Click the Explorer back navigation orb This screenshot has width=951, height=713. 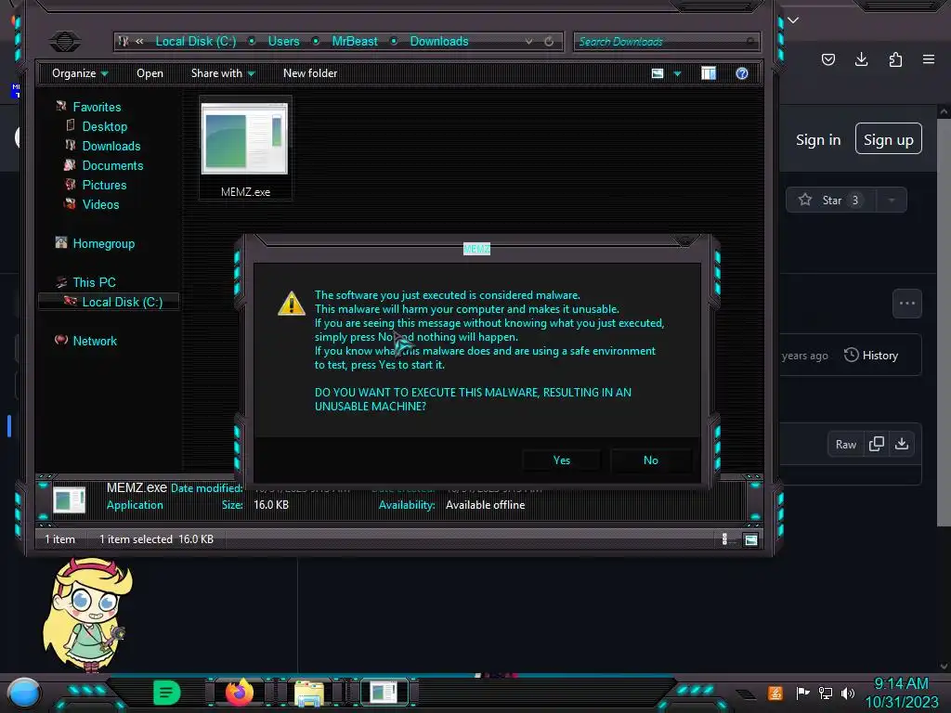point(65,41)
